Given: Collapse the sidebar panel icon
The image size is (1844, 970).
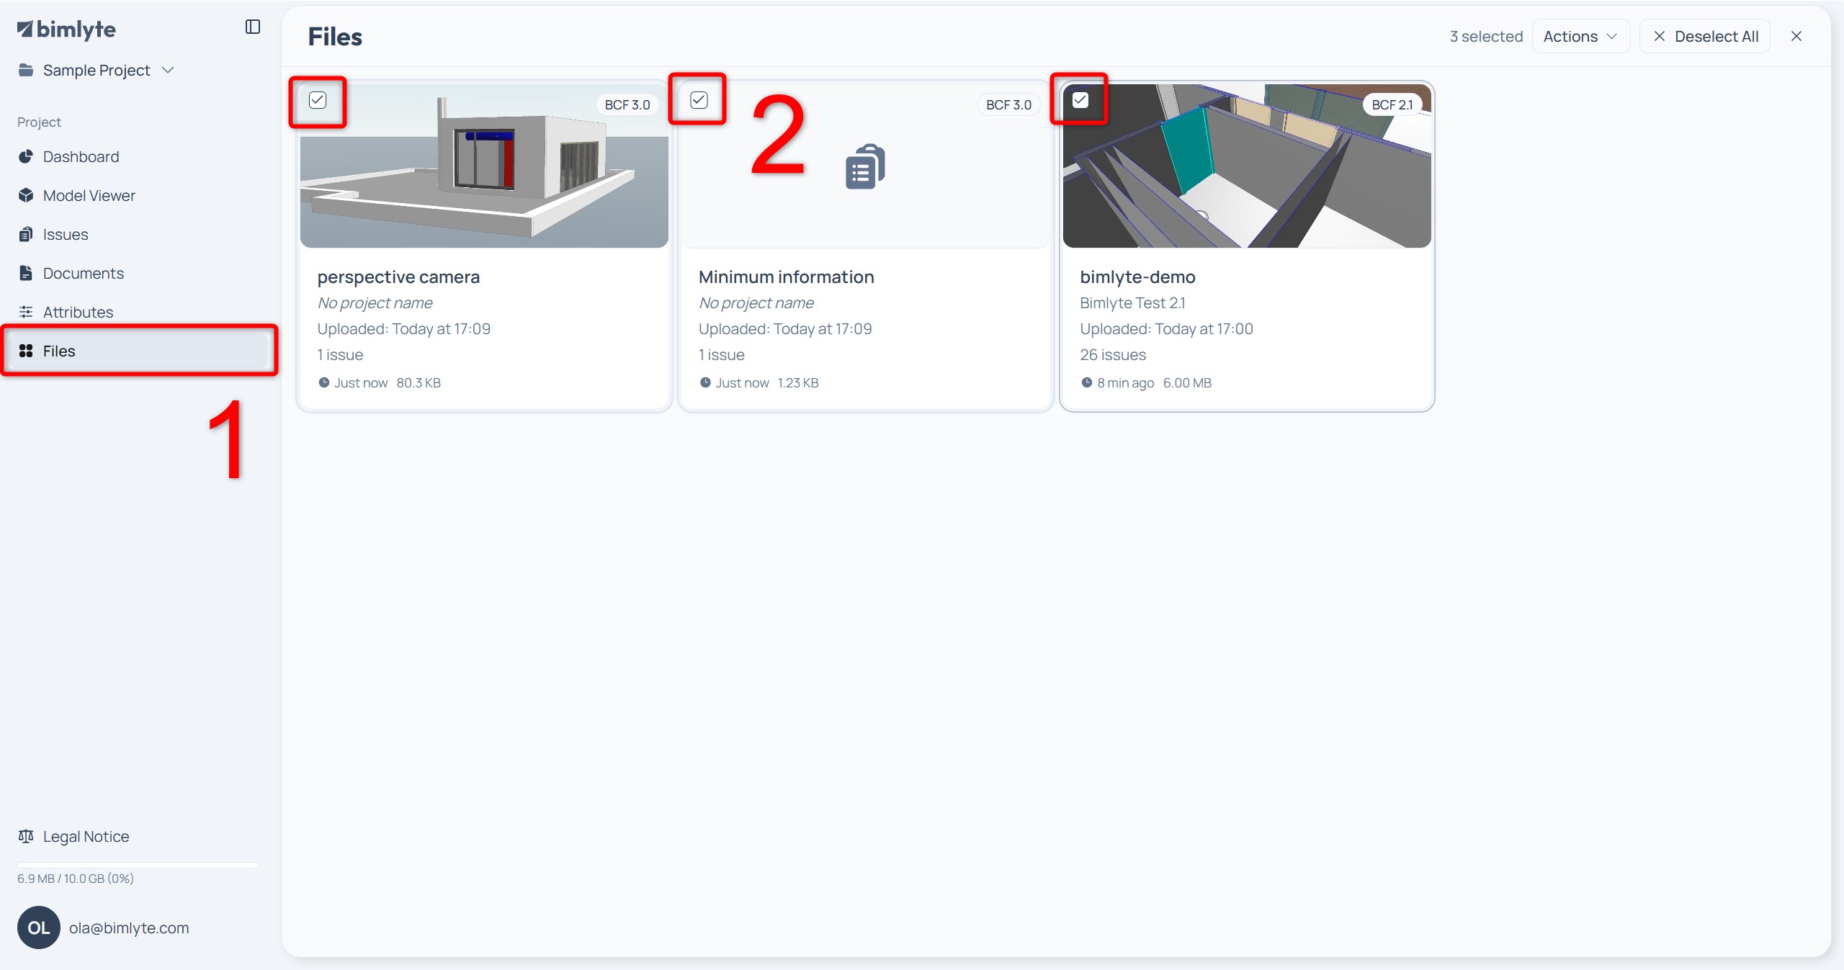Looking at the screenshot, I should pyautogui.click(x=252, y=27).
